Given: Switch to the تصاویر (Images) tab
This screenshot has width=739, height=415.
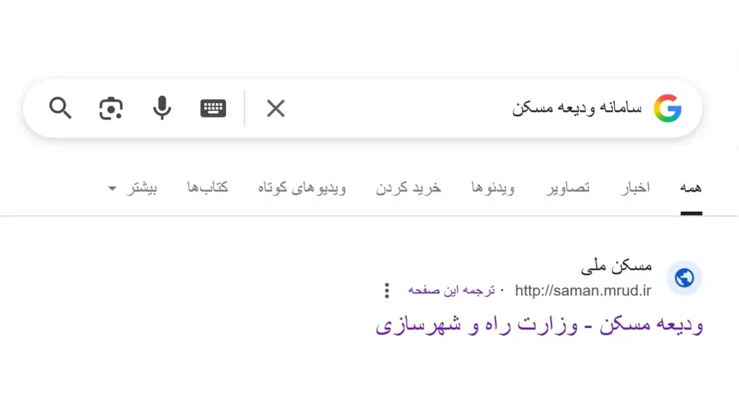Looking at the screenshot, I should point(567,187).
